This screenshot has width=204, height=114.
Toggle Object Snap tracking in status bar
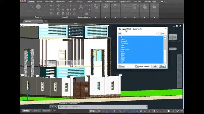pos(127,111)
